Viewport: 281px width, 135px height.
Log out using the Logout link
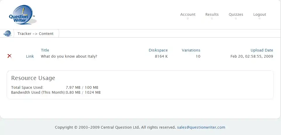point(259,15)
